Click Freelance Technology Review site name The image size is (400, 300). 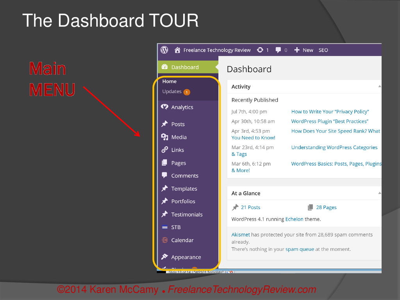(x=217, y=50)
